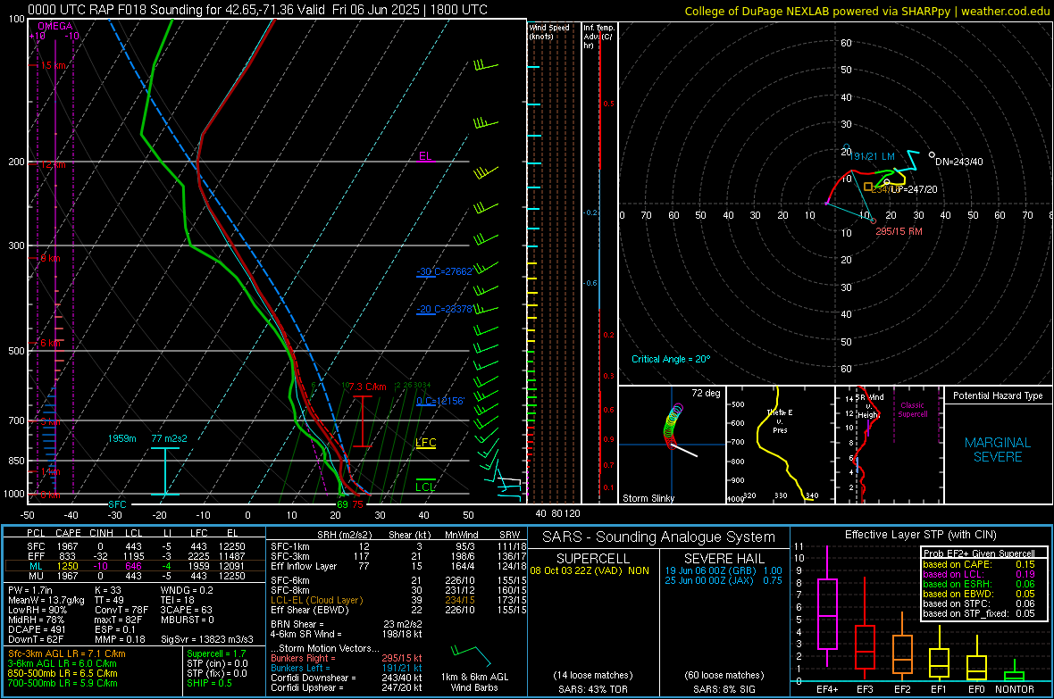Click the SARS: 8% SIG text
This screenshot has width=1054, height=699.
pyautogui.click(x=724, y=689)
